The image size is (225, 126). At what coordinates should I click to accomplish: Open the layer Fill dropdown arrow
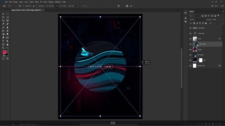218,23
